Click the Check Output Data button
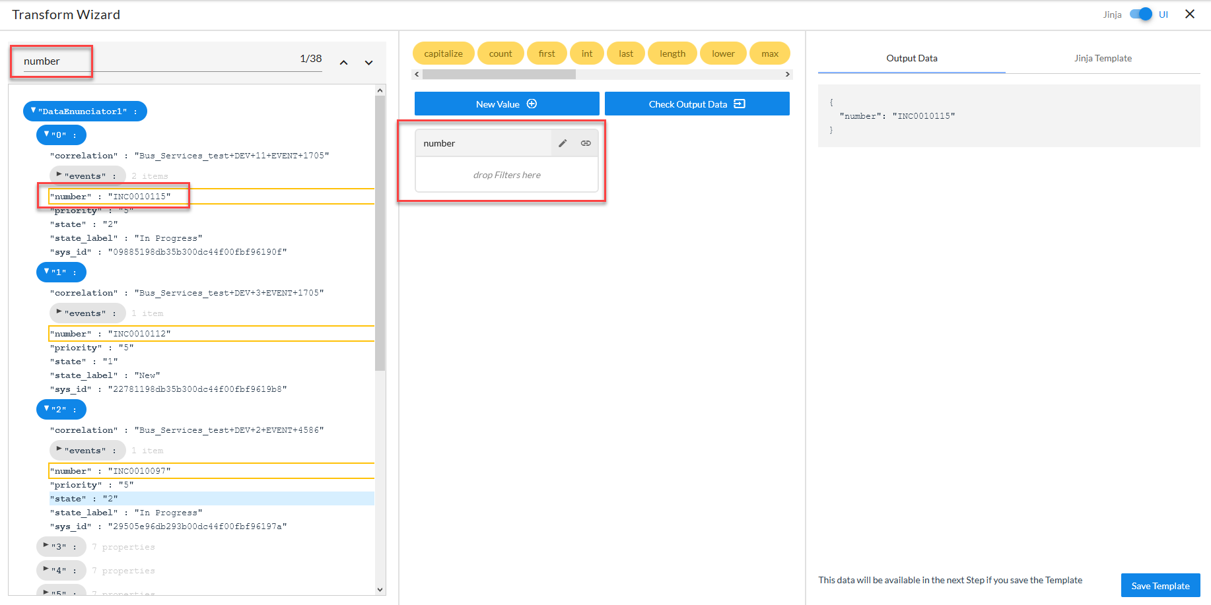This screenshot has height=605, width=1211. [697, 104]
